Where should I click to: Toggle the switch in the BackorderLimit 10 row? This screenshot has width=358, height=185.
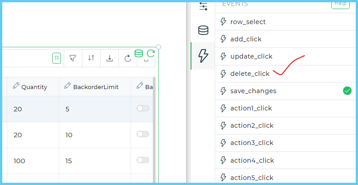(x=143, y=134)
